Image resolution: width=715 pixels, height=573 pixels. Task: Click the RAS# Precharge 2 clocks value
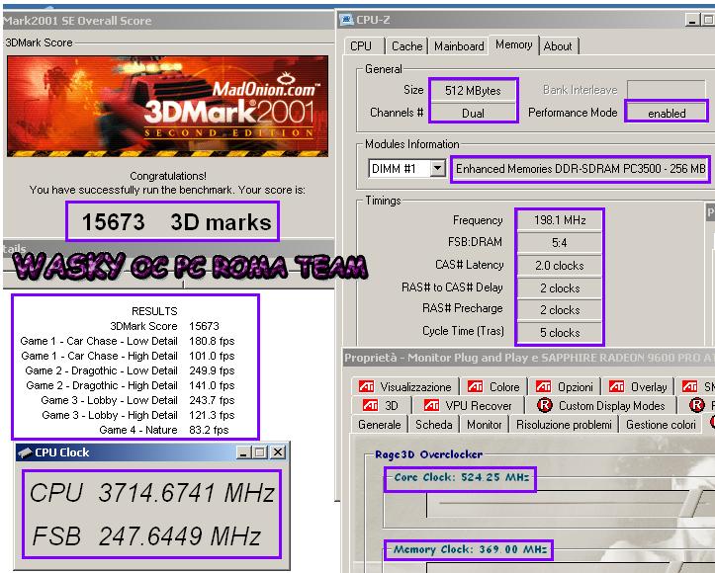point(560,310)
